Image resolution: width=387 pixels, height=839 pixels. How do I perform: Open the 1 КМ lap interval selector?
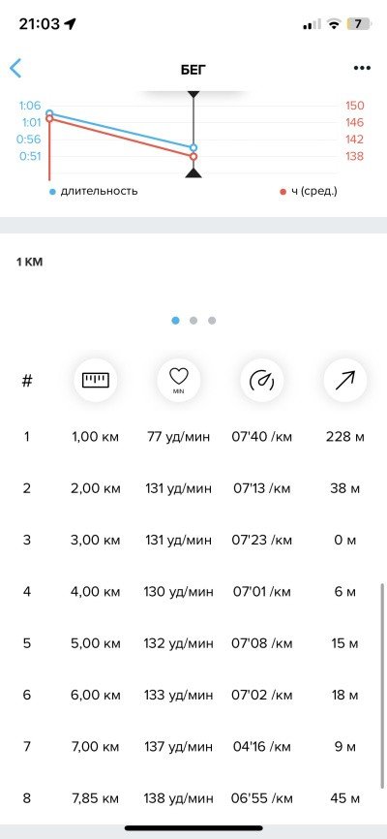pyautogui.click(x=29, y=263)
